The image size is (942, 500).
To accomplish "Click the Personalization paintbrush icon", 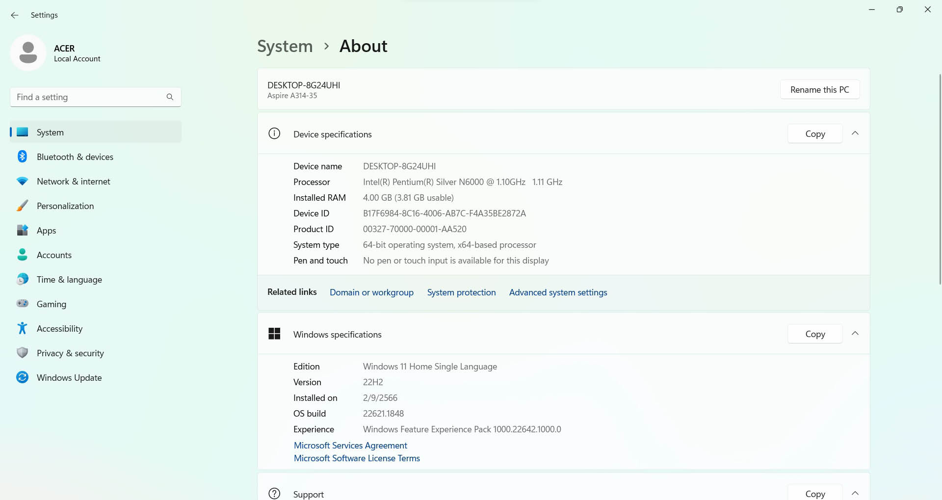I will [x=22, y=206].
